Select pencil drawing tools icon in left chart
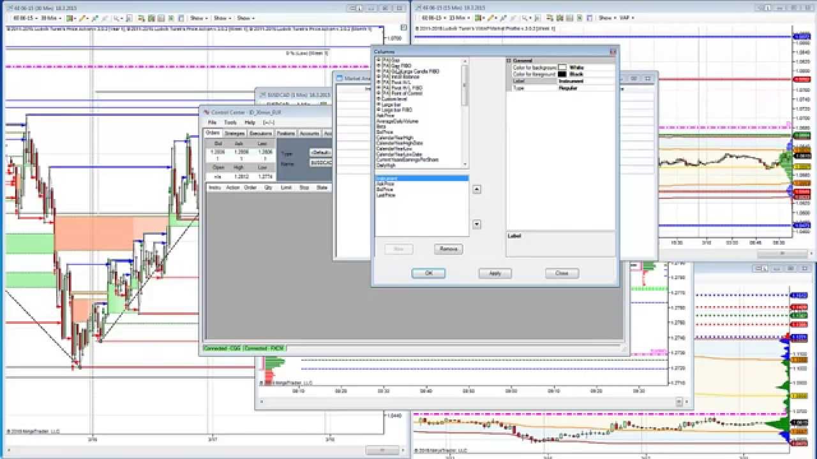The image size is (817, 459). coord(83,18)
